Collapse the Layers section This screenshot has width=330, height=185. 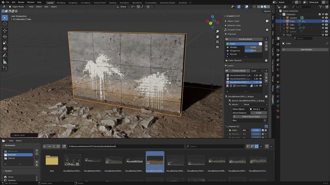point(226,66)
